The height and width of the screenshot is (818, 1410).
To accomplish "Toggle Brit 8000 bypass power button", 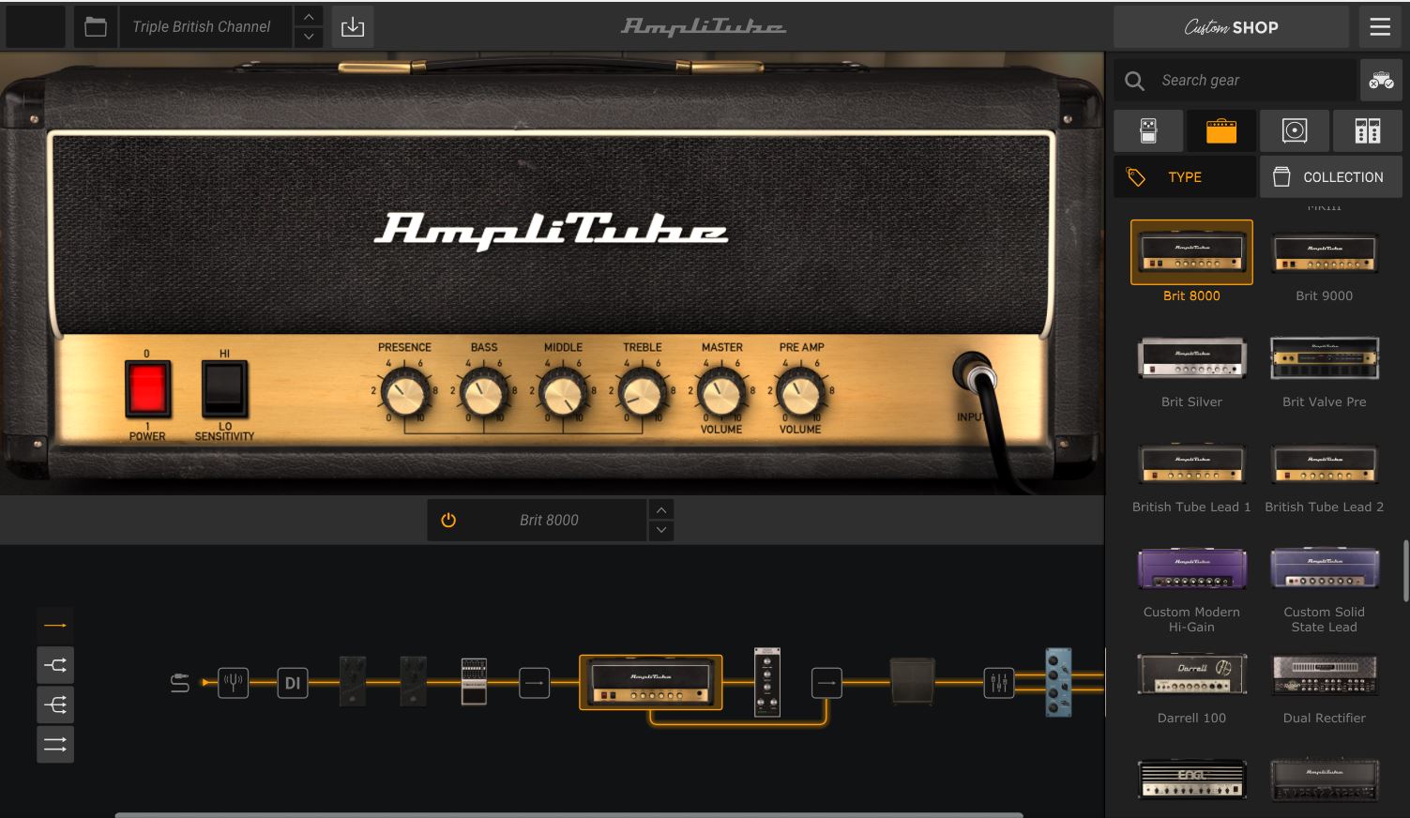I will [x=448, y=520].
